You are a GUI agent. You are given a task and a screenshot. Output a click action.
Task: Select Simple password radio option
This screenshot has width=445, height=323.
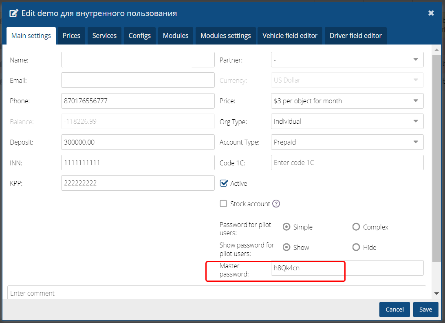coord(286,227)
